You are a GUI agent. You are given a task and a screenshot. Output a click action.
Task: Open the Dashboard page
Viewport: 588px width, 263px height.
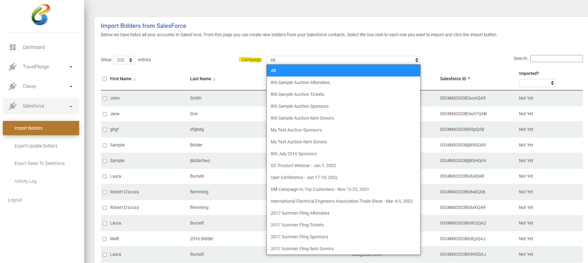point(34,47)
